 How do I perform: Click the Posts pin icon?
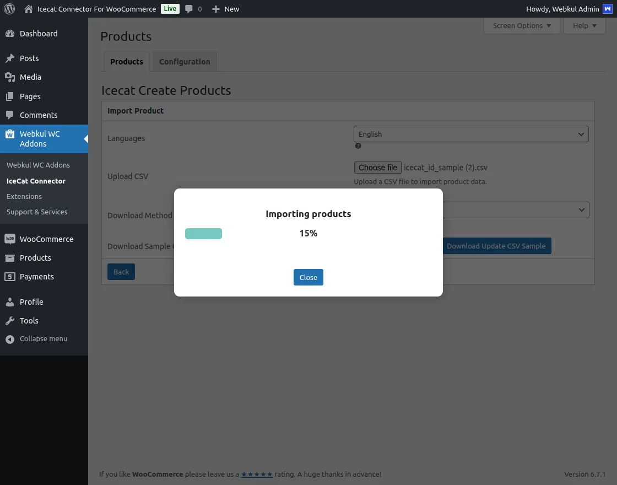[x=10, y=58]
